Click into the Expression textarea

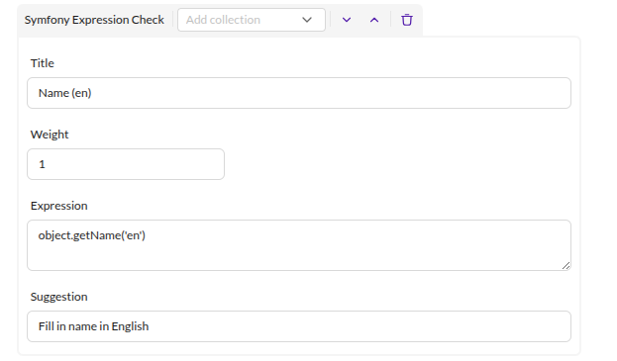tap(299, 245)
